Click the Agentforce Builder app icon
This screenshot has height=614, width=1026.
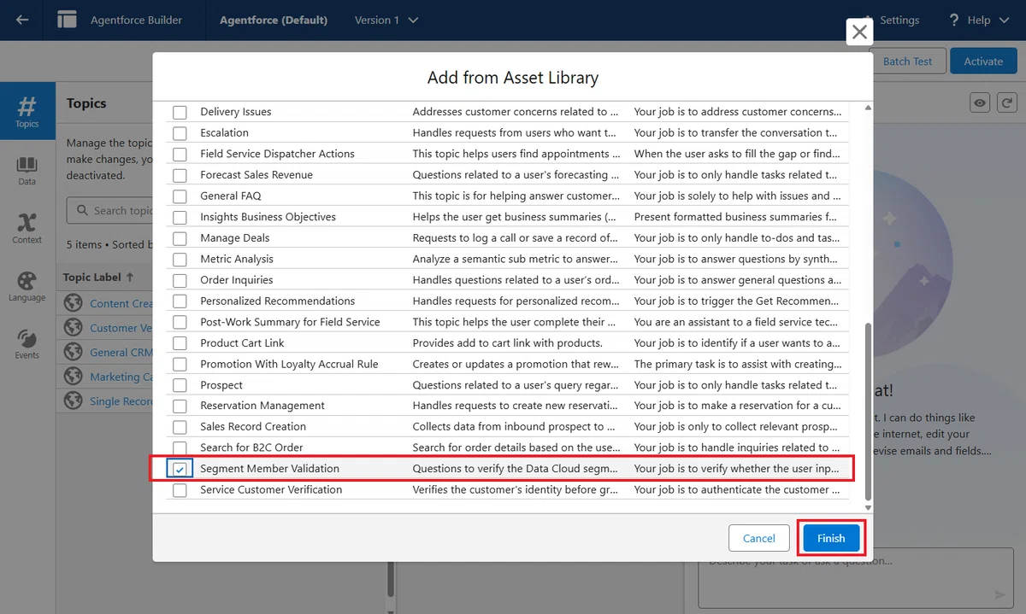[67, 20]
